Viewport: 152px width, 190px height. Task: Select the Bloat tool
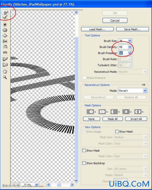coord(5,36)
